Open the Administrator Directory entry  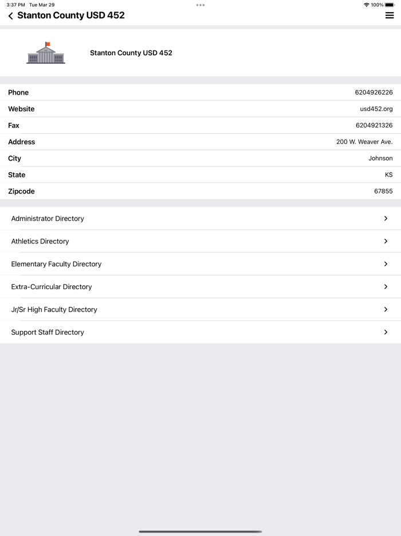48,219
